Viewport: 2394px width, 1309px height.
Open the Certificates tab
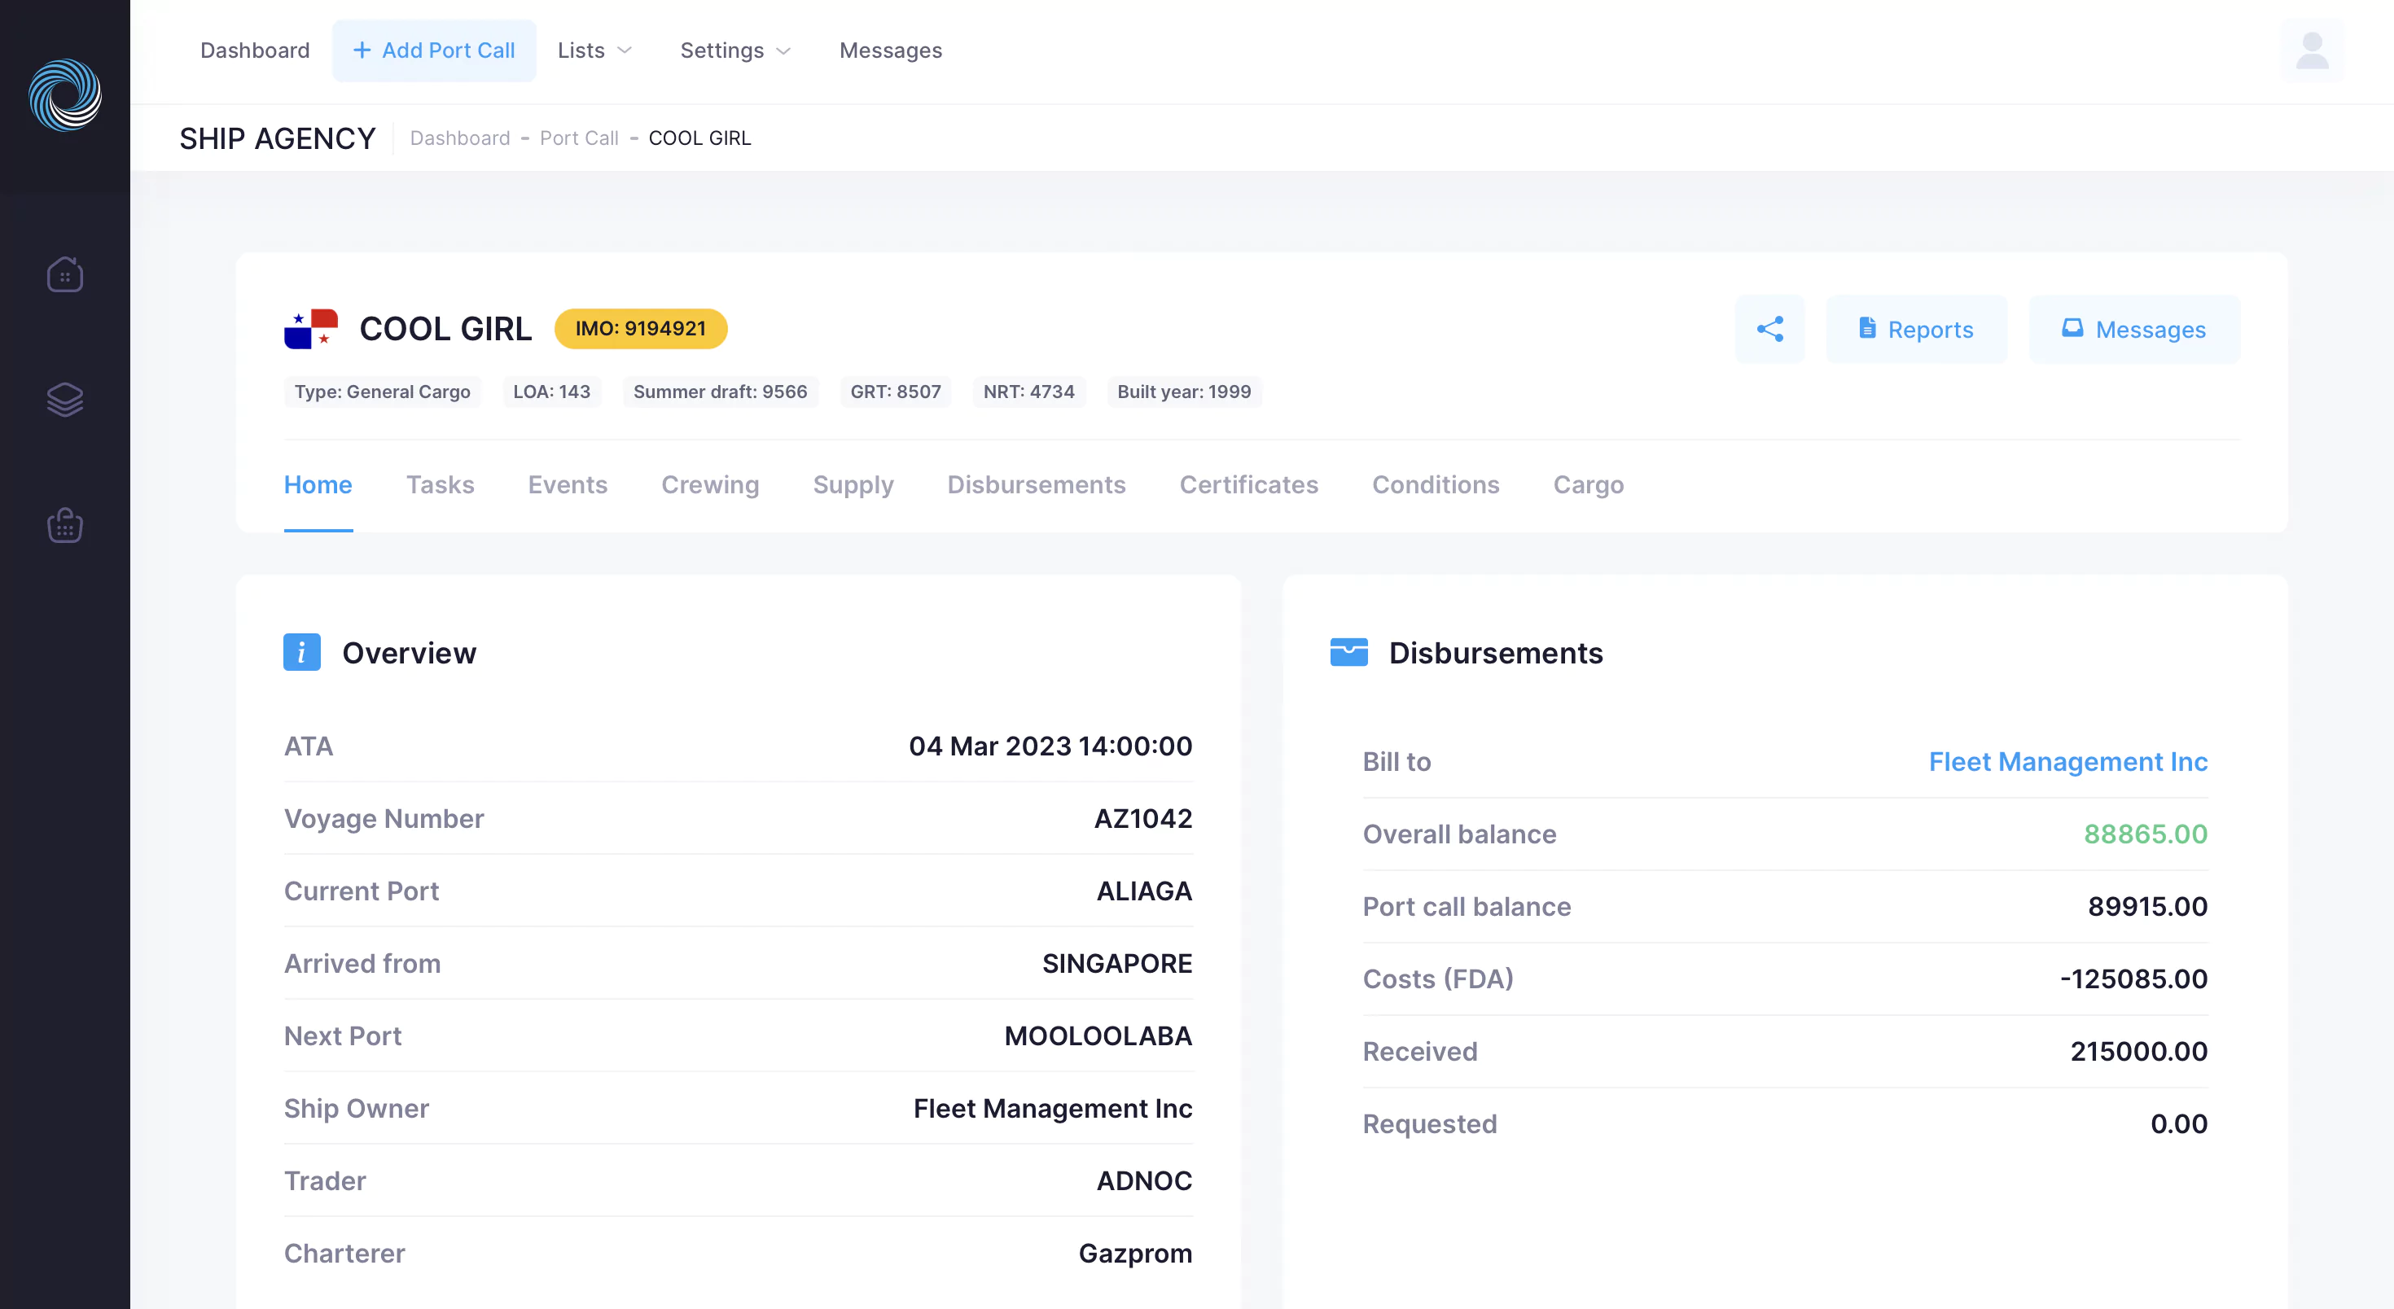tap(1248, 485)
